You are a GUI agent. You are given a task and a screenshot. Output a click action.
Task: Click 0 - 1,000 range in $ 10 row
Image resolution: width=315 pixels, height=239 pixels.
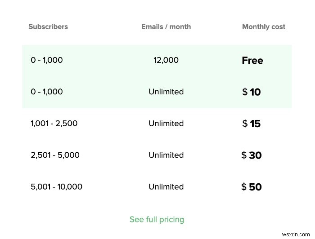click(x=47, y=92)
